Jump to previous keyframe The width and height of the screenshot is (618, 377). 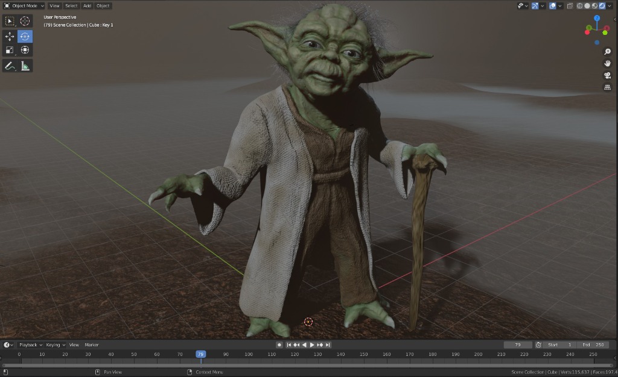tap(296, 344)
